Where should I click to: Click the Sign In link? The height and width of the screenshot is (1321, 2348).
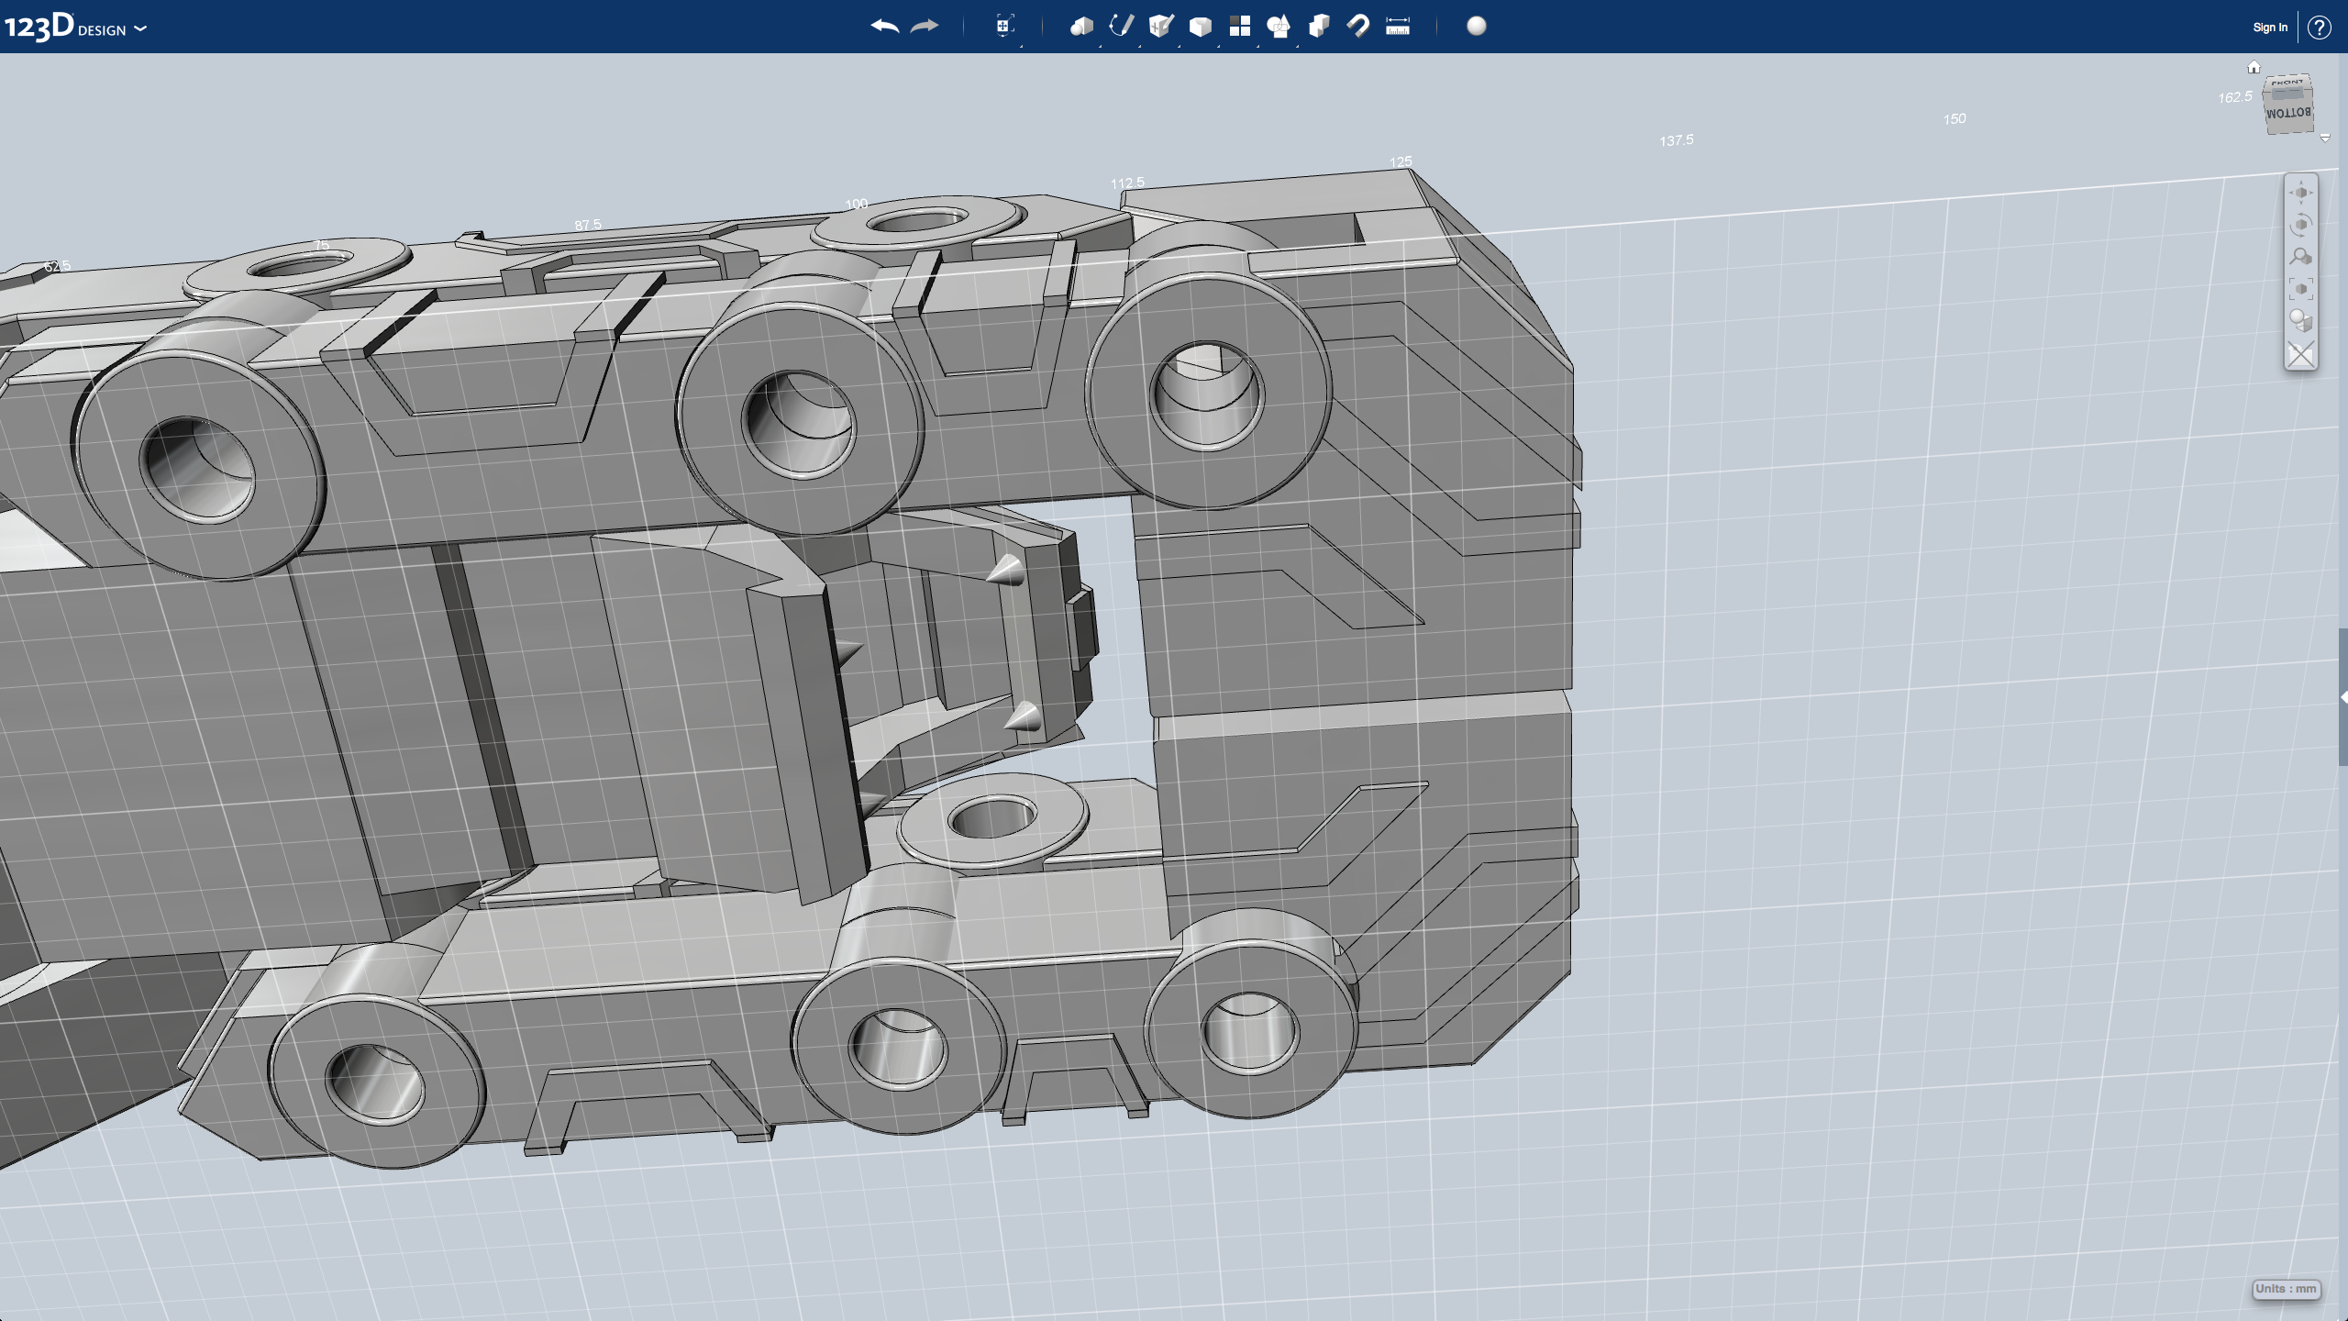[2269, 28]
